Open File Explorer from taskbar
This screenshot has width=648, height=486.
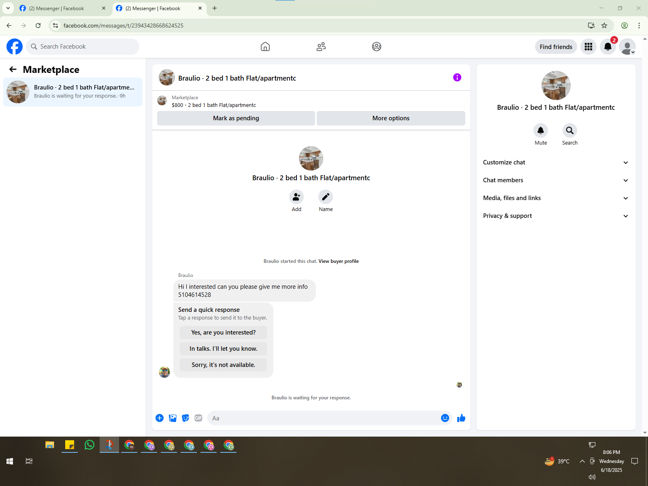pyautogui.click(x=50, y=445)
